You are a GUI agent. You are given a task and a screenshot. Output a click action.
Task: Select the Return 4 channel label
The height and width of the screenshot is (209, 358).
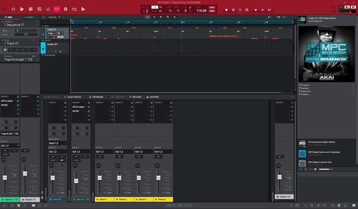[163, 199]
